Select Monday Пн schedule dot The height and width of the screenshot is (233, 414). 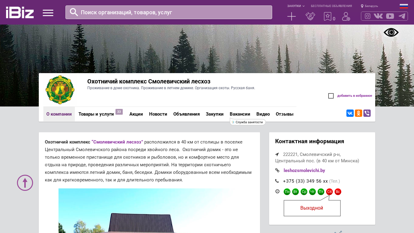click(287, 192)
